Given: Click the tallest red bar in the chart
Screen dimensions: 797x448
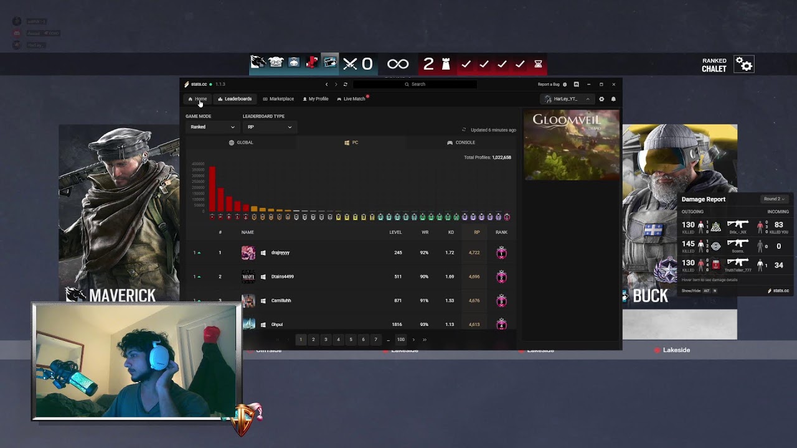Looking at the screenshot, I should (212, 189).
